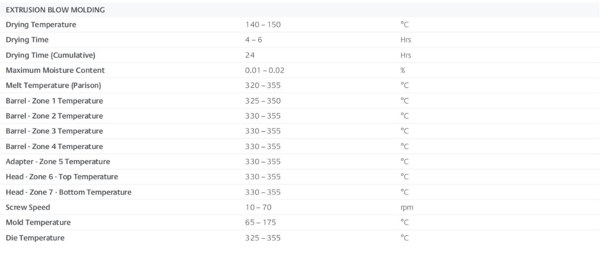Select the Mold Temperature 65 – 175 value

coord(261,222)
